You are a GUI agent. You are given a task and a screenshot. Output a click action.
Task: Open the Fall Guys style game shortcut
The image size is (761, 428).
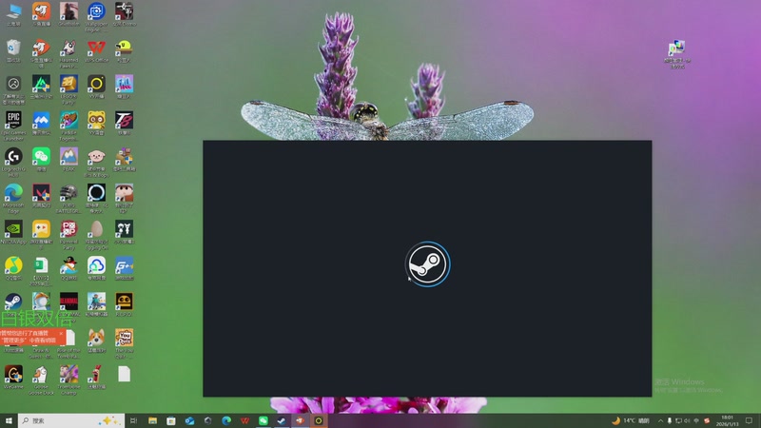pyautogui.click(x=125, y=88)
